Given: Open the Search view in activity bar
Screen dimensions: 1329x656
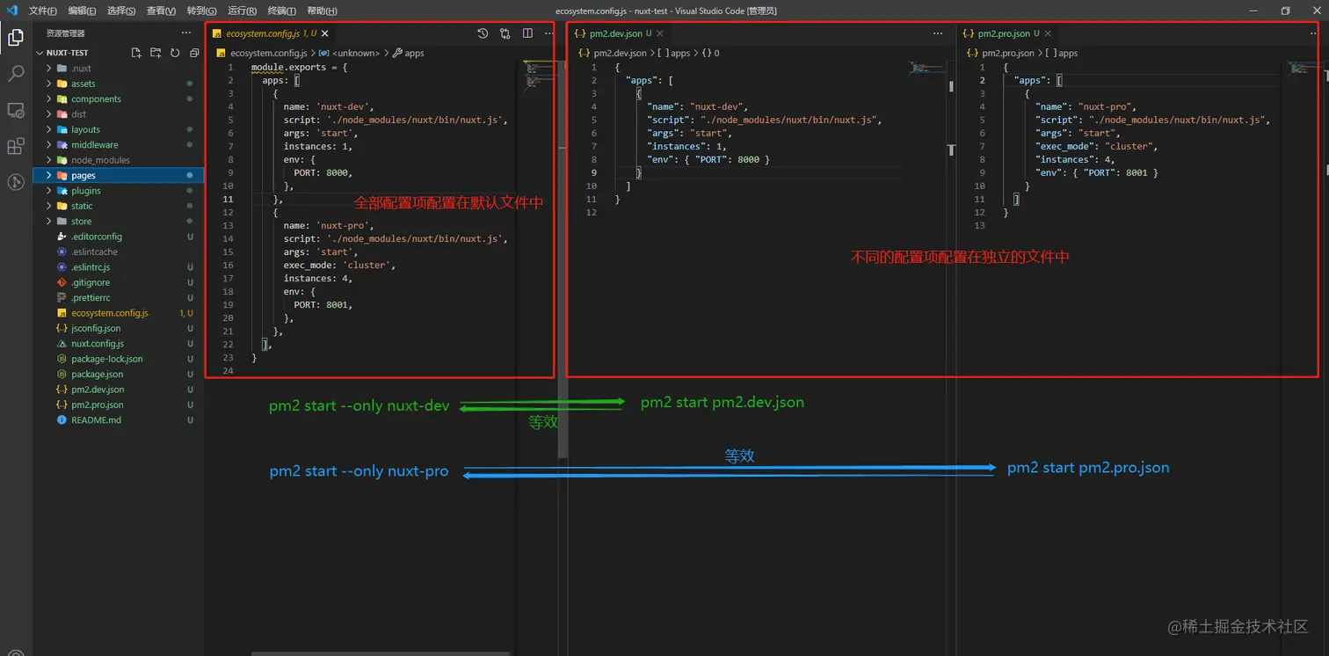Looking at the screenshot, I should click(x=16, y=74).
